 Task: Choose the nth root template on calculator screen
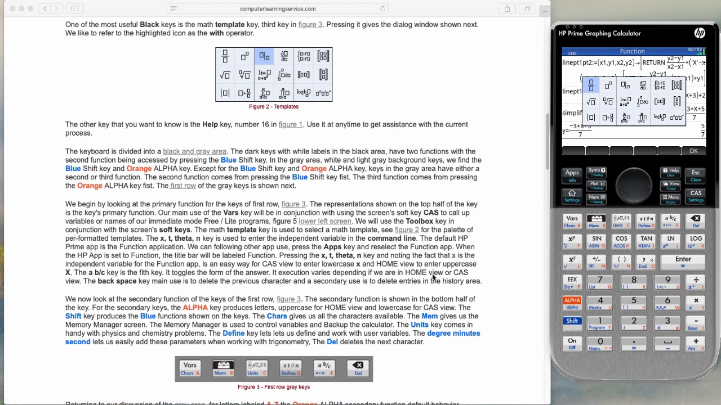tap(608, 102)
